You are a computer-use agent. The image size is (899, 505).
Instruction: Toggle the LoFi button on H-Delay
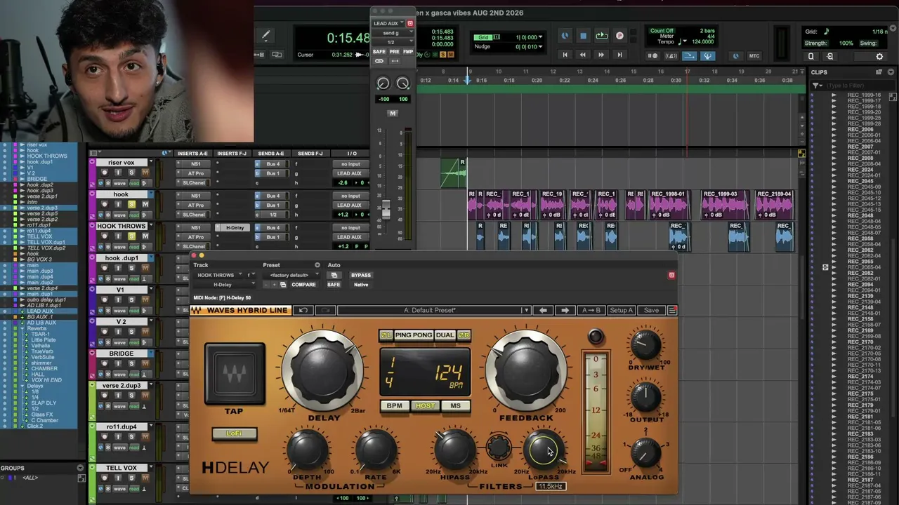(x=235, y=433)
